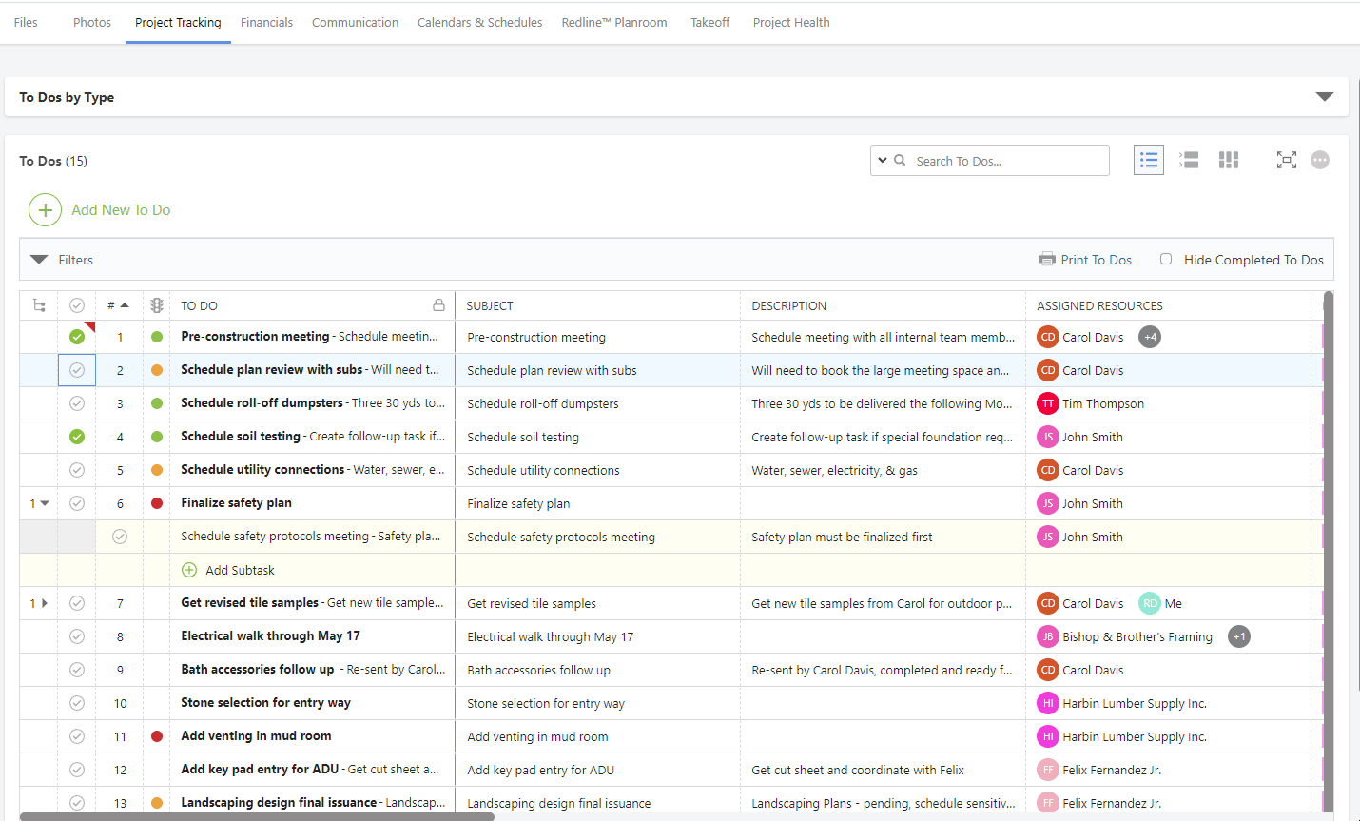The image size is (1360, 821).
Task: Mark Schedule plan review with subs complete
Action: tap(77, 370)
